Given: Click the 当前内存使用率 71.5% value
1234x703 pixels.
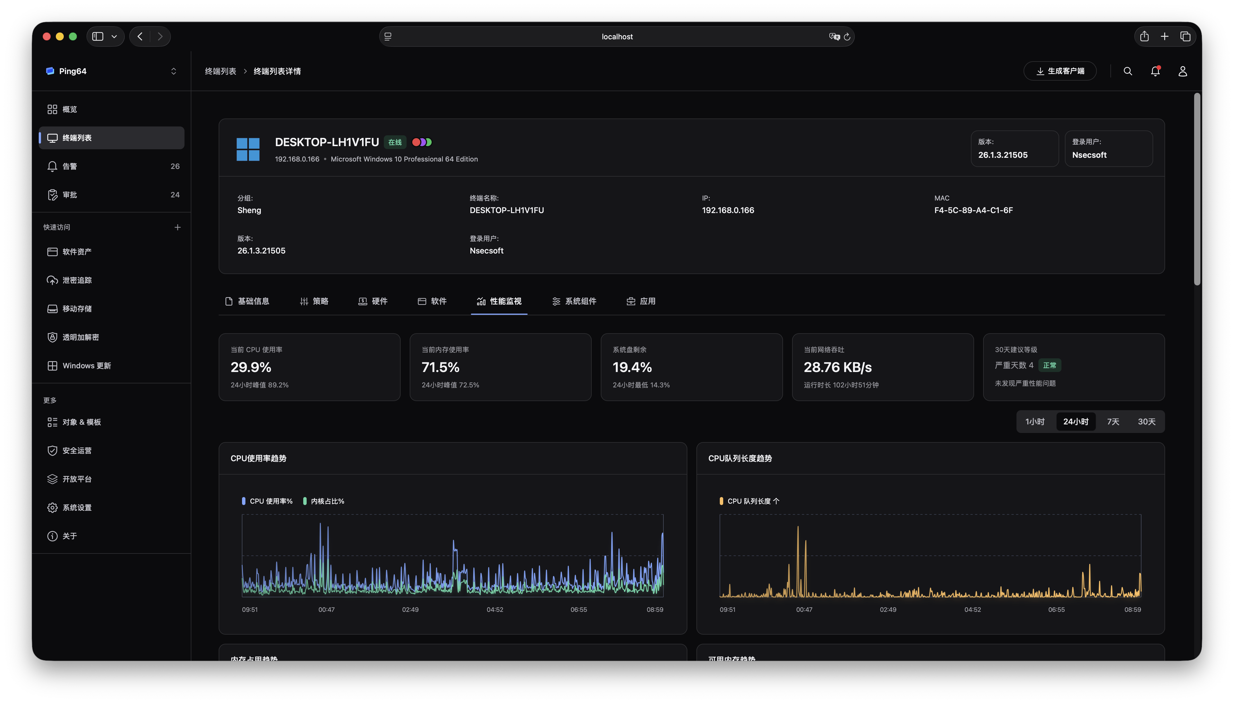Looking at the screenshot, I should tap(440, 367).
